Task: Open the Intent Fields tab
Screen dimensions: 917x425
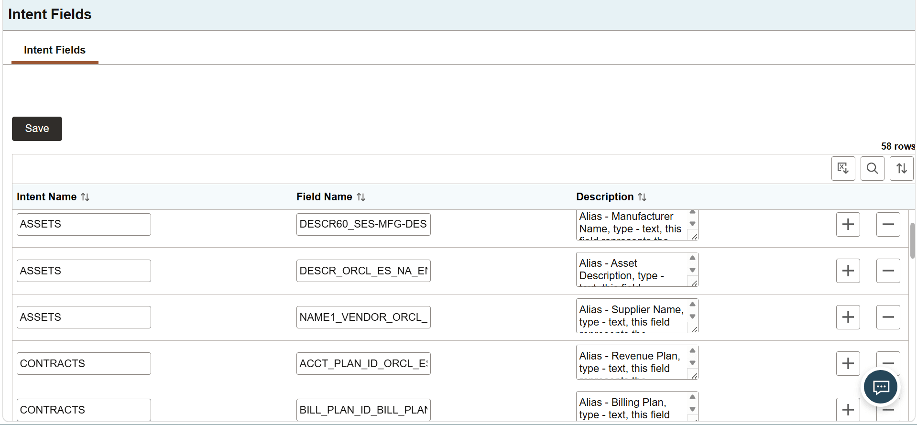Action: coord(55,50)
